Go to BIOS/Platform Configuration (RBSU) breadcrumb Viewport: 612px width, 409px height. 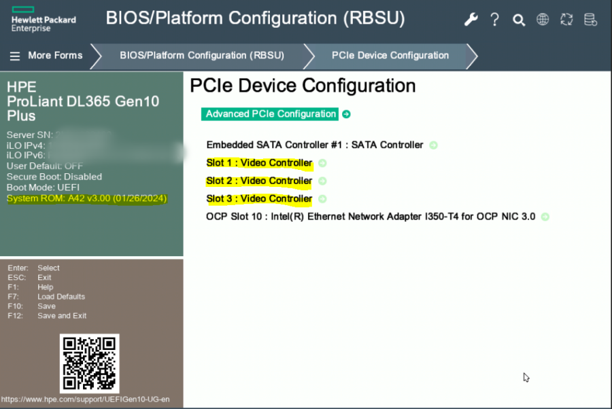pos(202,56)
